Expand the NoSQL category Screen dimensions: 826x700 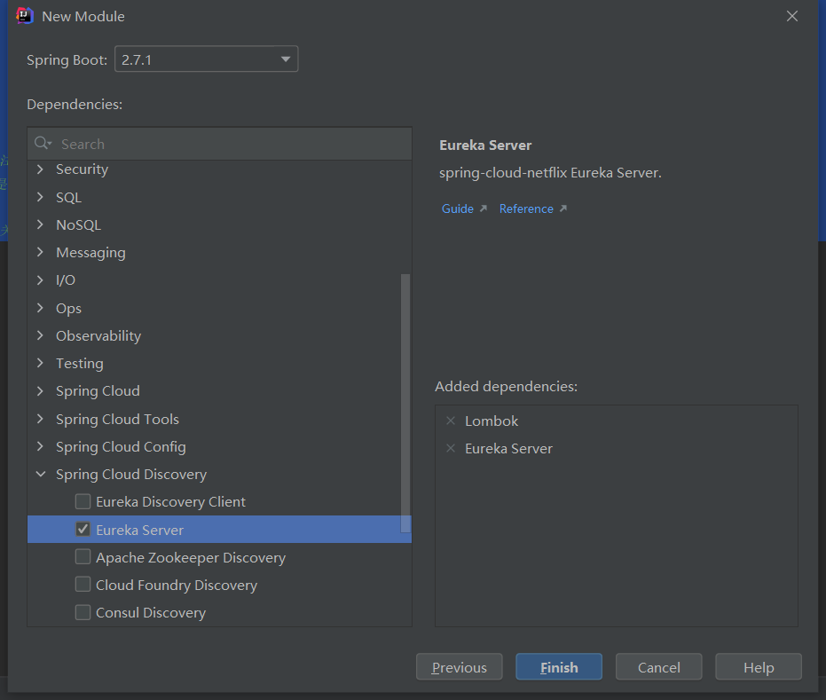click(x=40, y=225)
